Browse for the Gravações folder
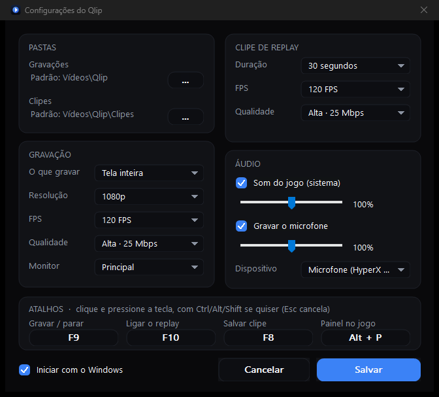This screenshot has height=397, width=439. [186, 80]
